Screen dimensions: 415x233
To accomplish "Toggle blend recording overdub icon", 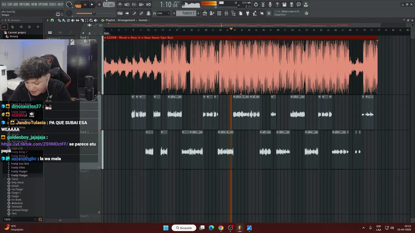I will (141, 5).
